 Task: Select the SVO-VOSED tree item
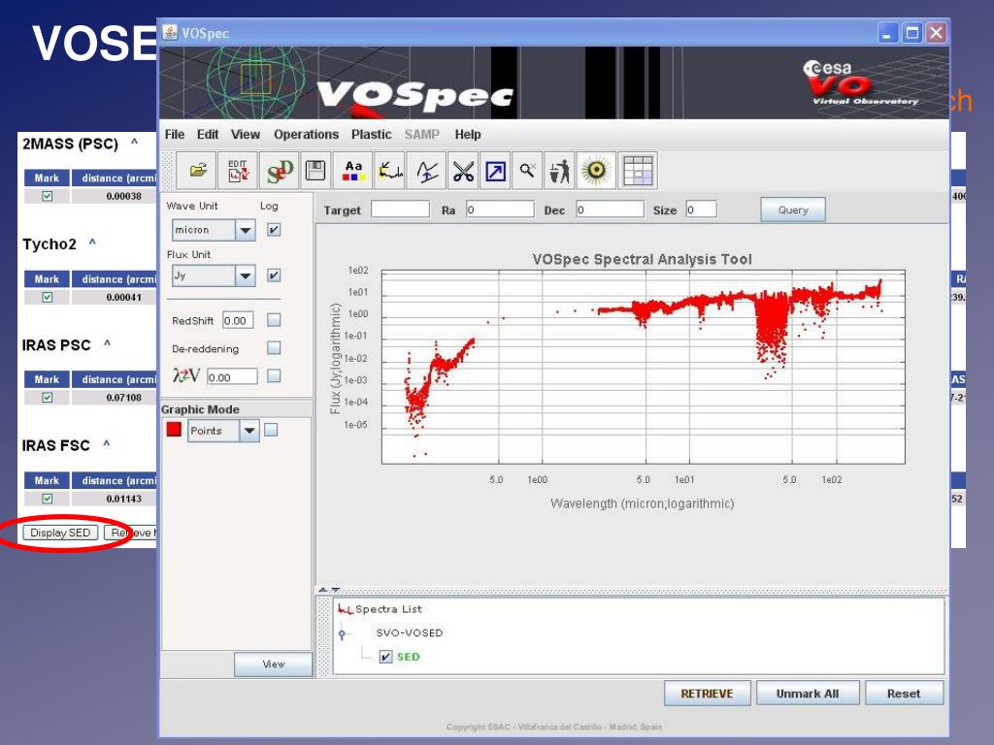click(409, 632)
